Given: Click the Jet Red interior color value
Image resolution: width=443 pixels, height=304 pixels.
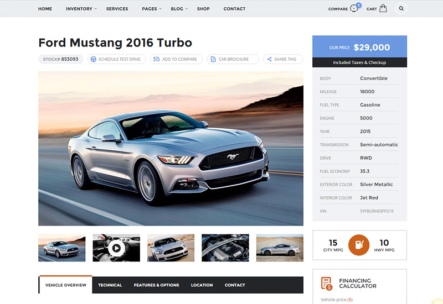Looking at the screenshot, I should 369,198.
